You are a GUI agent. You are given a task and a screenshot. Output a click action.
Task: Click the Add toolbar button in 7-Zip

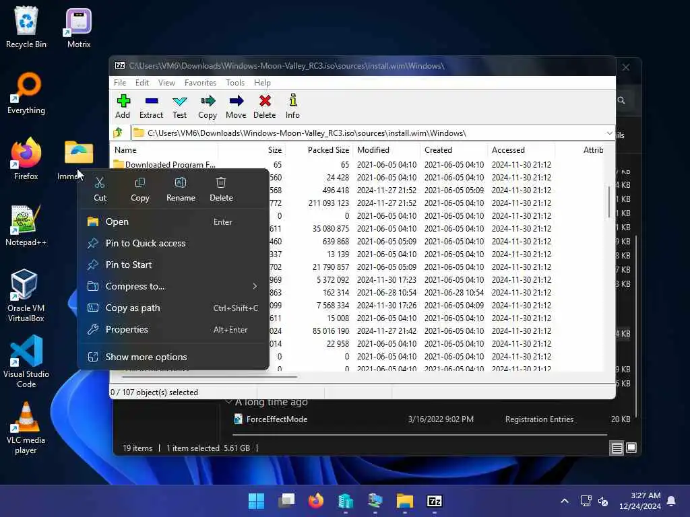click(x=123, y=106)
